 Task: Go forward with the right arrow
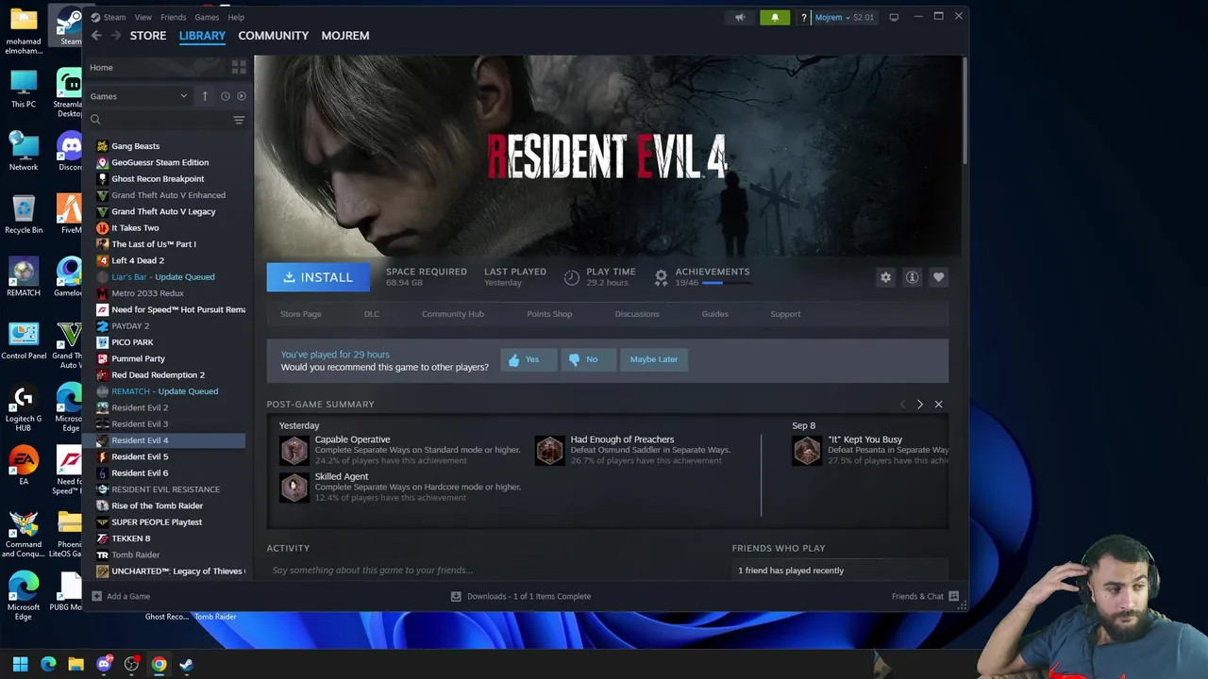point(115,36)
